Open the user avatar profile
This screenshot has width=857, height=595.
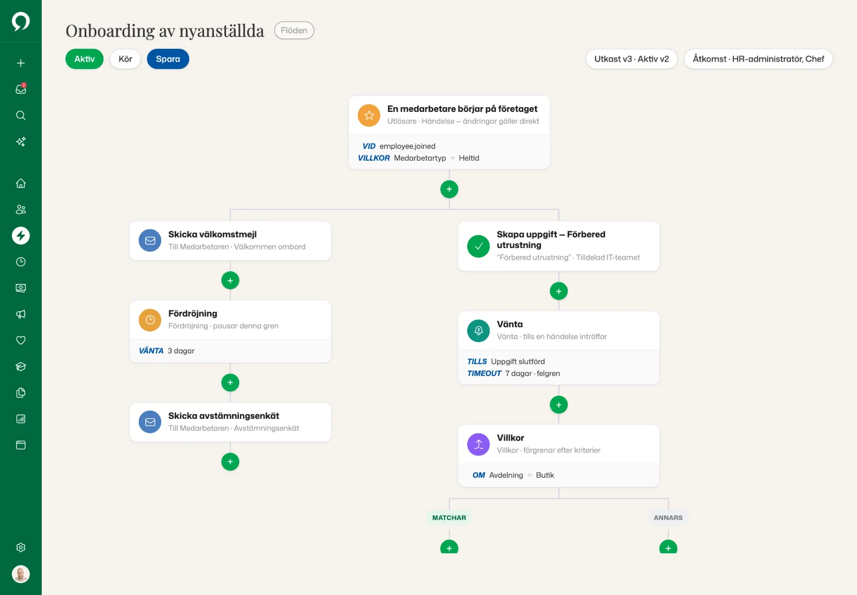(x=21, y=574)
